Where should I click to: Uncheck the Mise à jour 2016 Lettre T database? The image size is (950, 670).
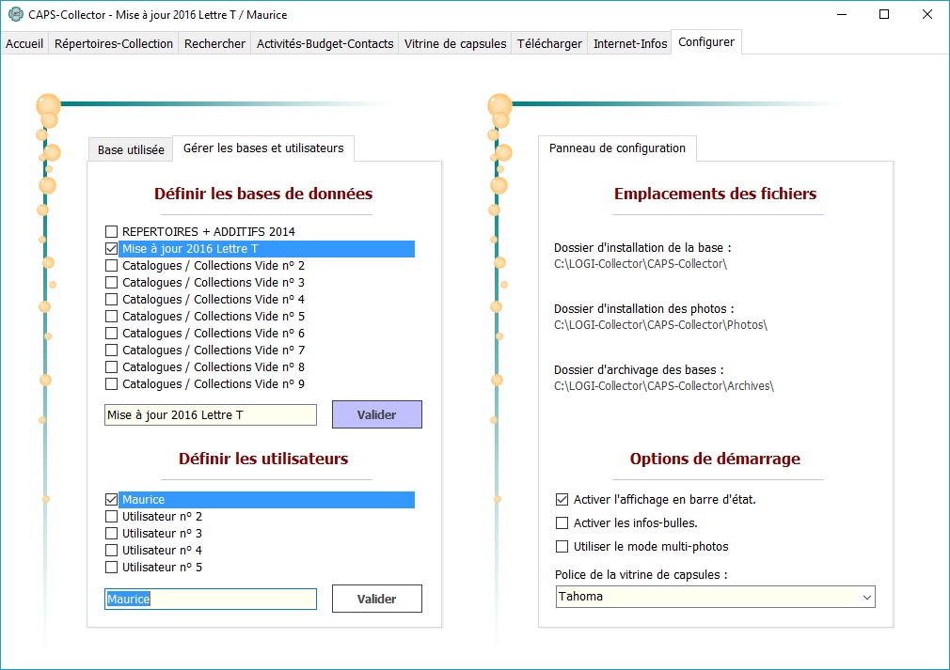pyautogui.click(x=112, y=249)
